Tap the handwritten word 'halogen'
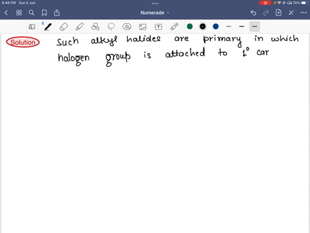The width and height of the screenshot is (310, 233). 74,59
